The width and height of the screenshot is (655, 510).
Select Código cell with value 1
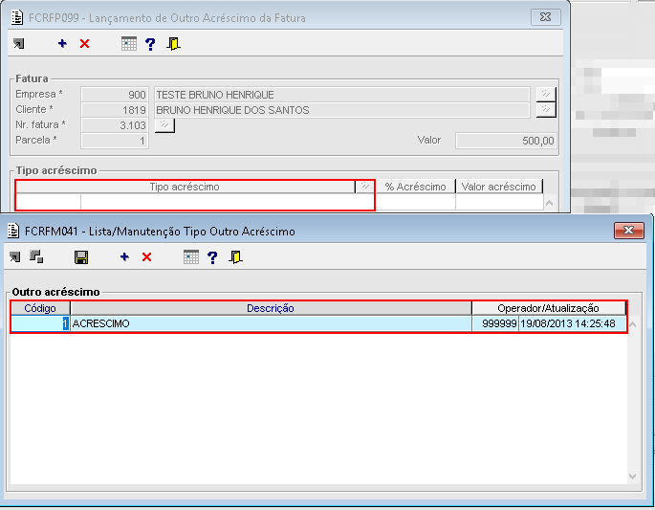point(40,323)
